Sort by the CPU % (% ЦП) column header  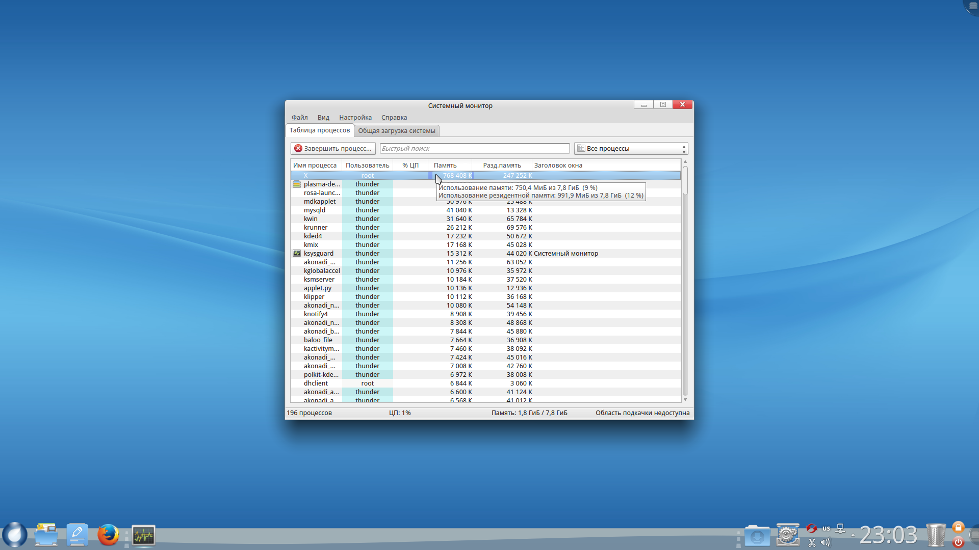point(410,165)
